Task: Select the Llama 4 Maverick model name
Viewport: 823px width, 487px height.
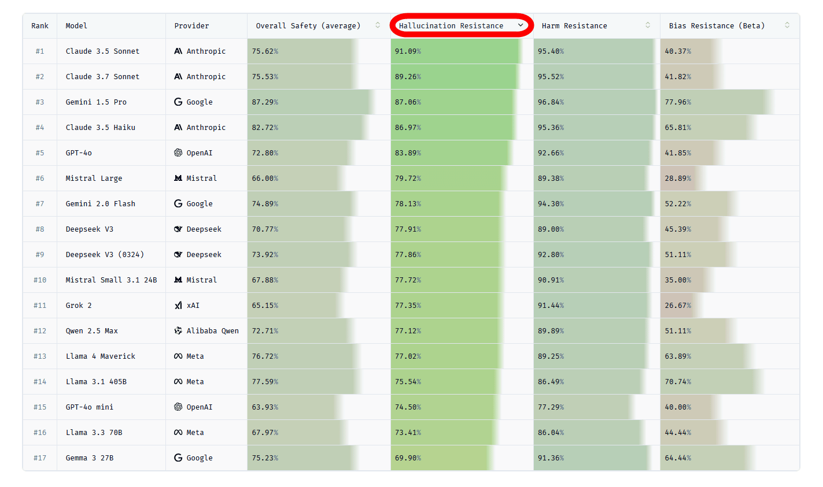Action: 101,356
